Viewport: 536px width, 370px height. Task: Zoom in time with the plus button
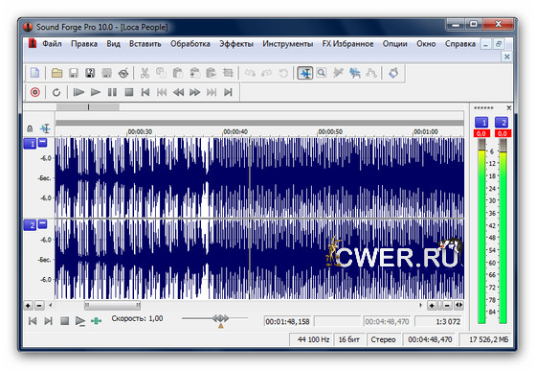click(432, 306)
